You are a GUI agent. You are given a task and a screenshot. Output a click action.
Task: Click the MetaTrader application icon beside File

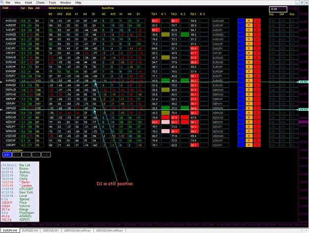click(2, 2)
